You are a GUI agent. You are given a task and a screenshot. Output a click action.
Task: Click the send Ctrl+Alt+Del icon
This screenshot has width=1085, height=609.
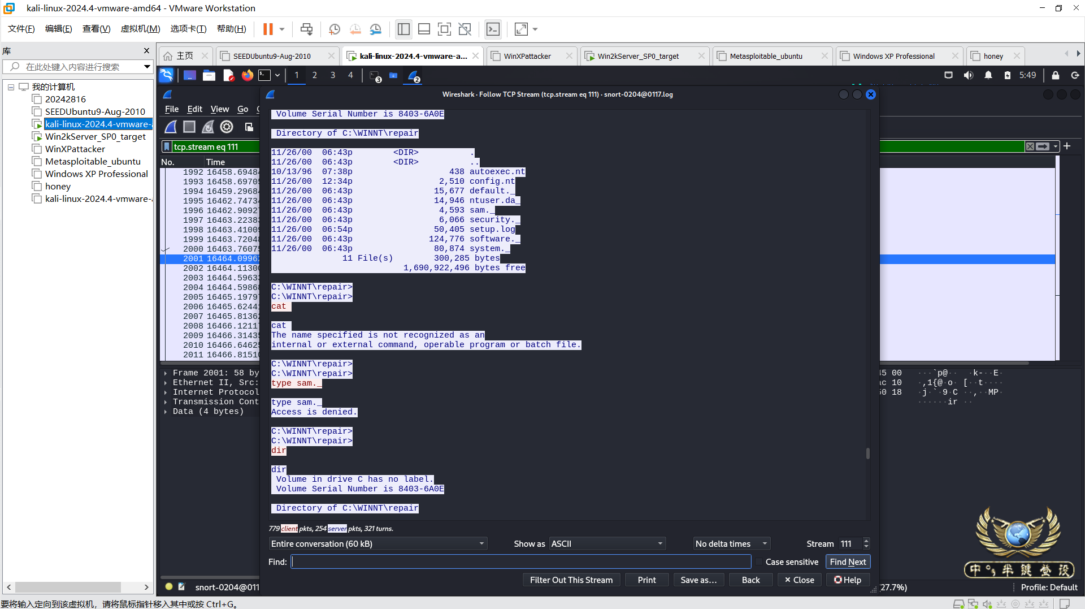[306, 29]
